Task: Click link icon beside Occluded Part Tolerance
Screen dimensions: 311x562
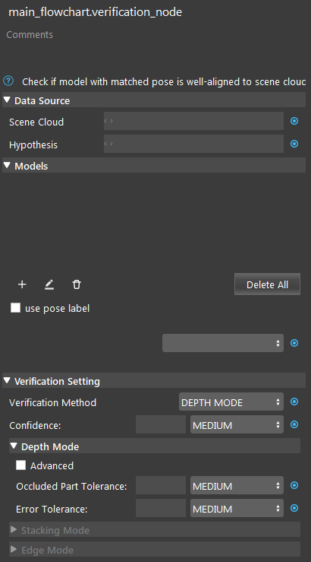Action: coord(294,485)
